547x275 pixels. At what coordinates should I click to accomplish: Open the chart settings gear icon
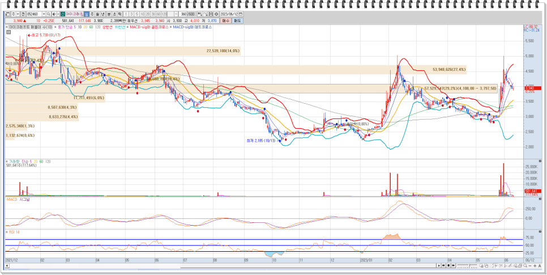[216, 14]
